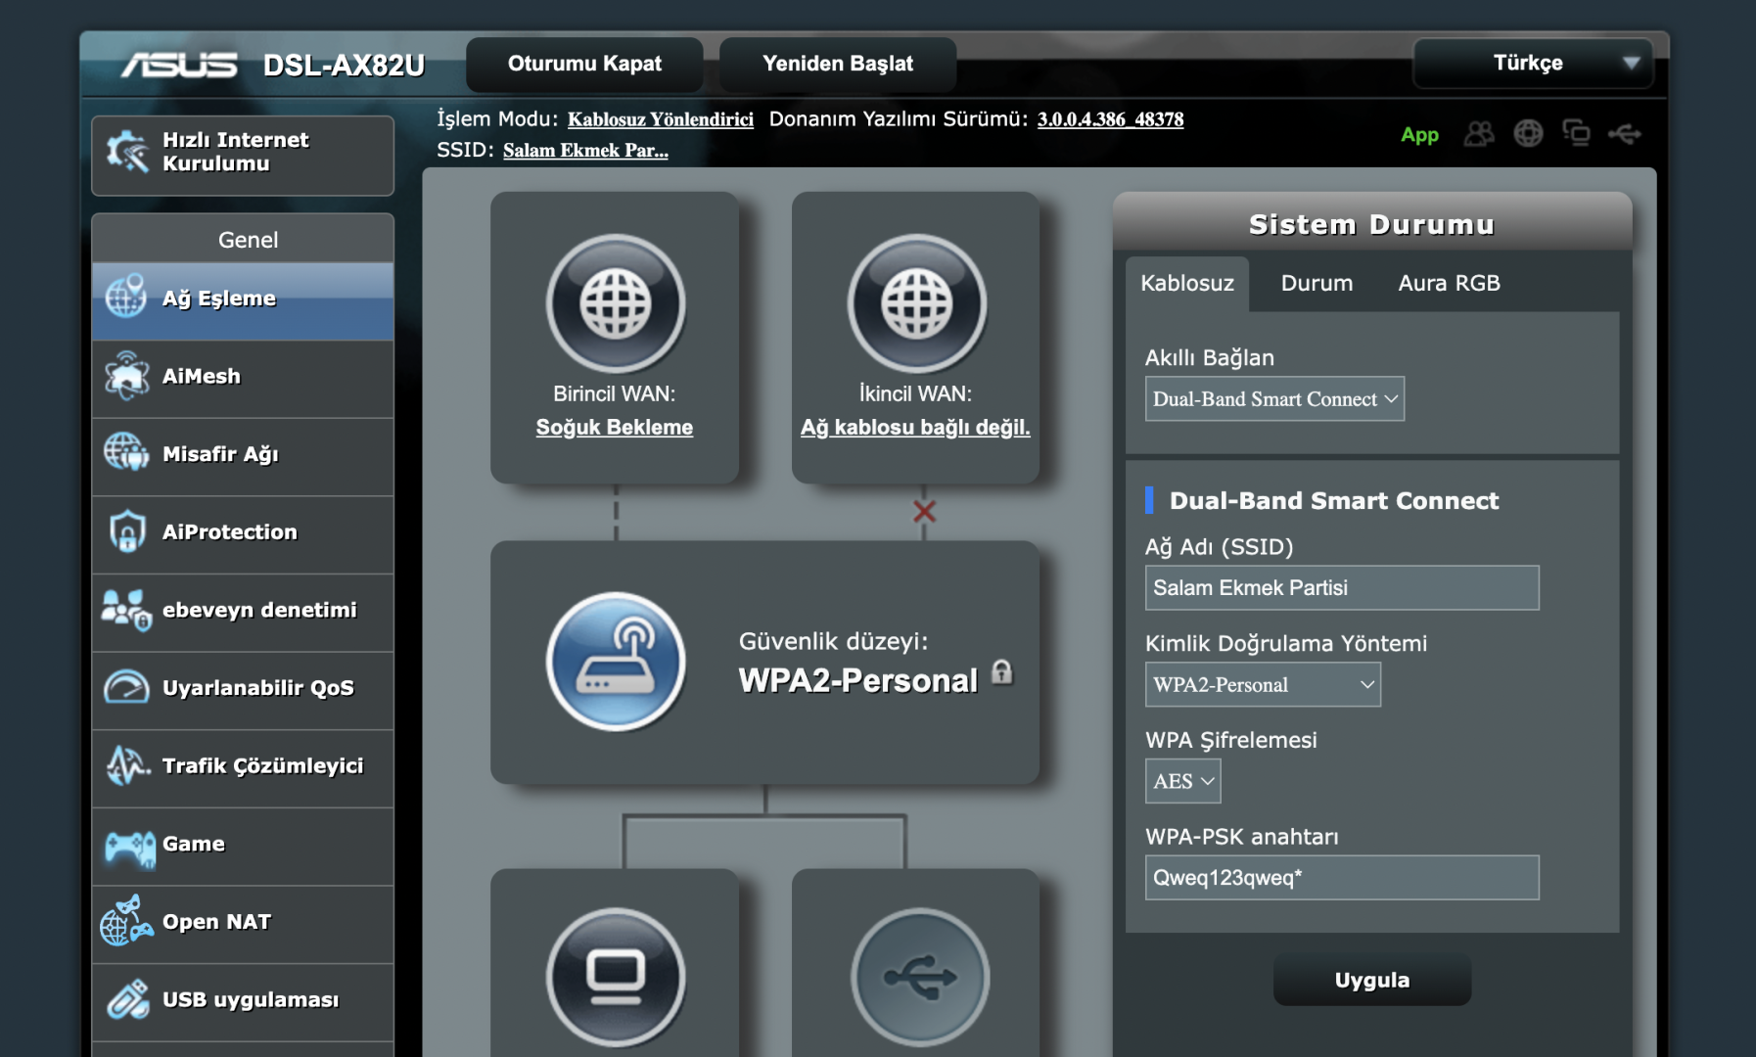Click the guest network users icon in header

(1479, 134)
